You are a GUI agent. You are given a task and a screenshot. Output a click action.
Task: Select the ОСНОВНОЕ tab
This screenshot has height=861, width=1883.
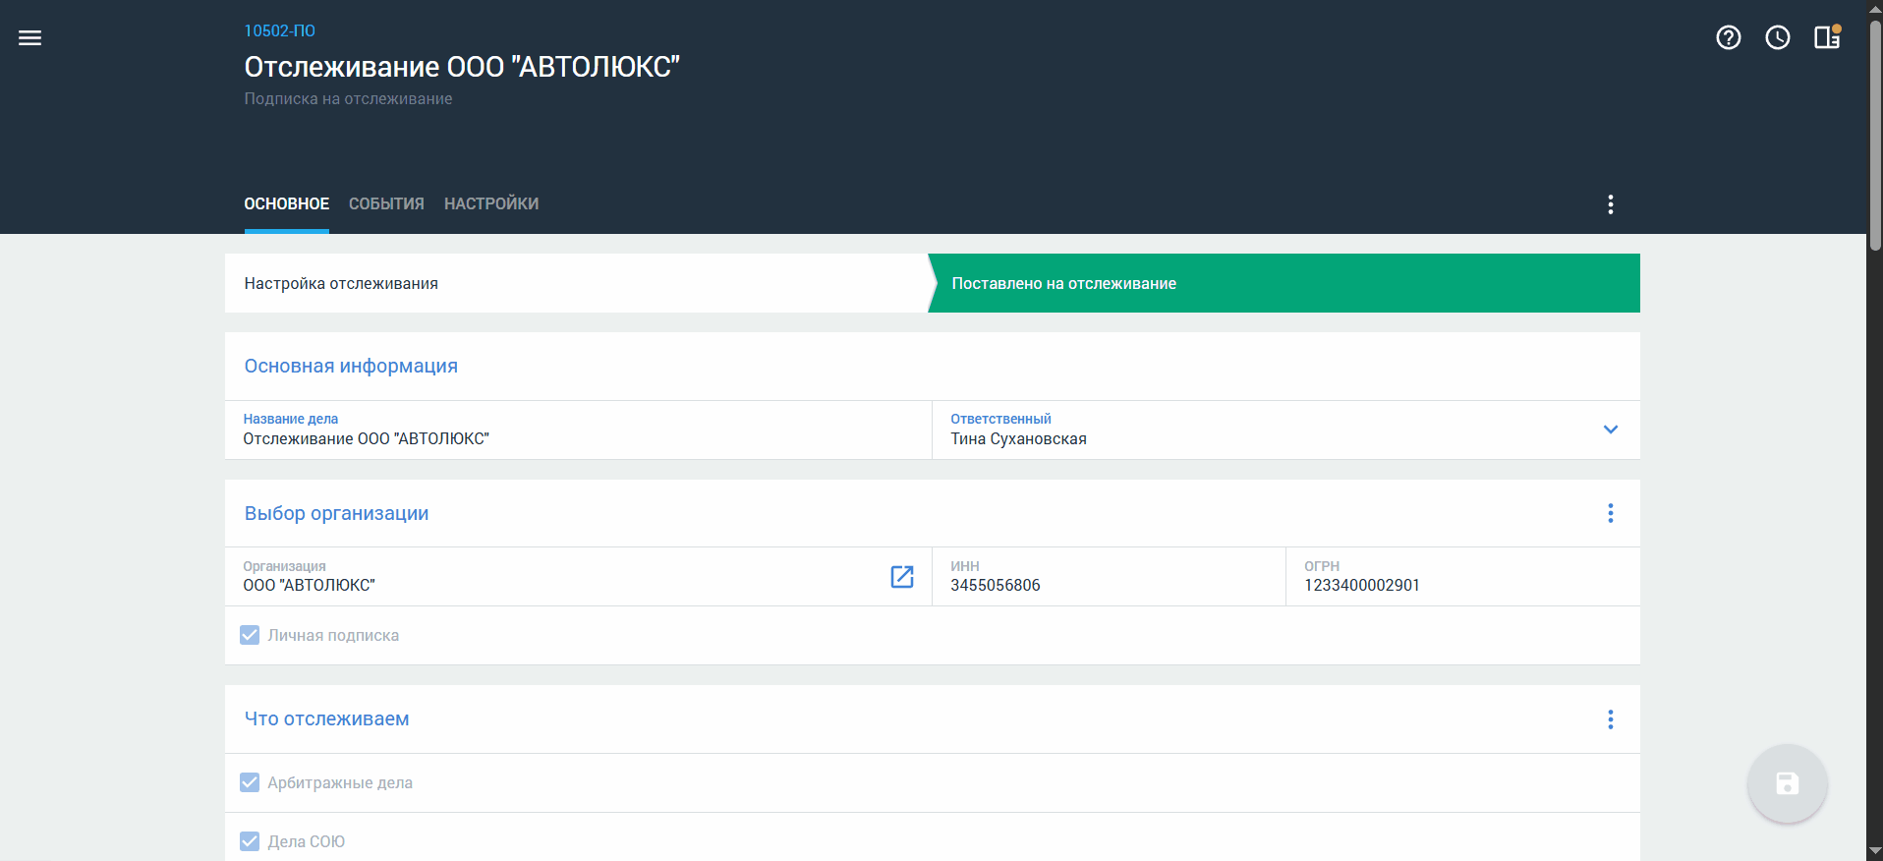coord(287,204)
